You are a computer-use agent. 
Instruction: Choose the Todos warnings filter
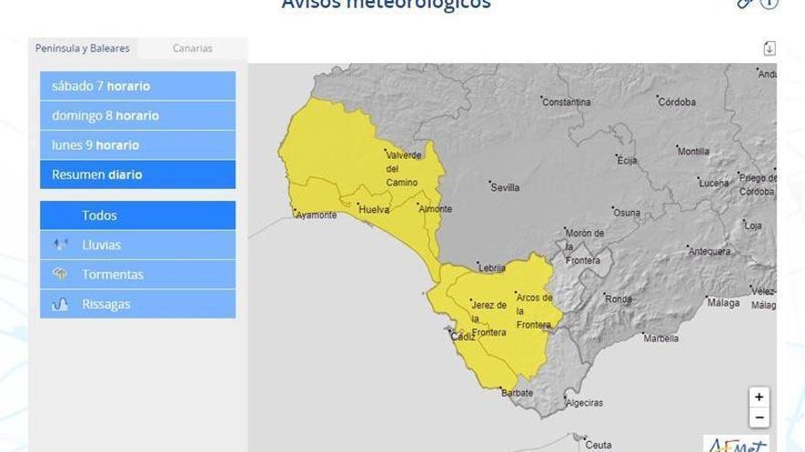(x=137, y=215)
